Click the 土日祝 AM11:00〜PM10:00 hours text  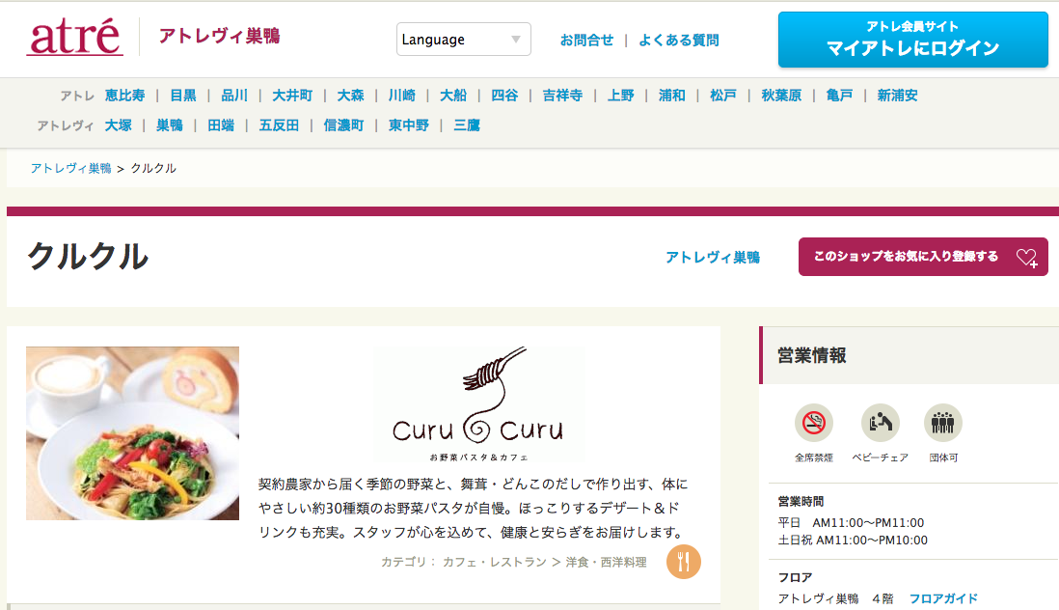(853, 541)
